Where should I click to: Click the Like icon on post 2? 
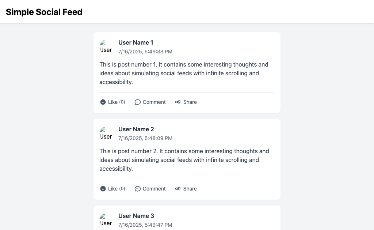[x=103, y=189]
